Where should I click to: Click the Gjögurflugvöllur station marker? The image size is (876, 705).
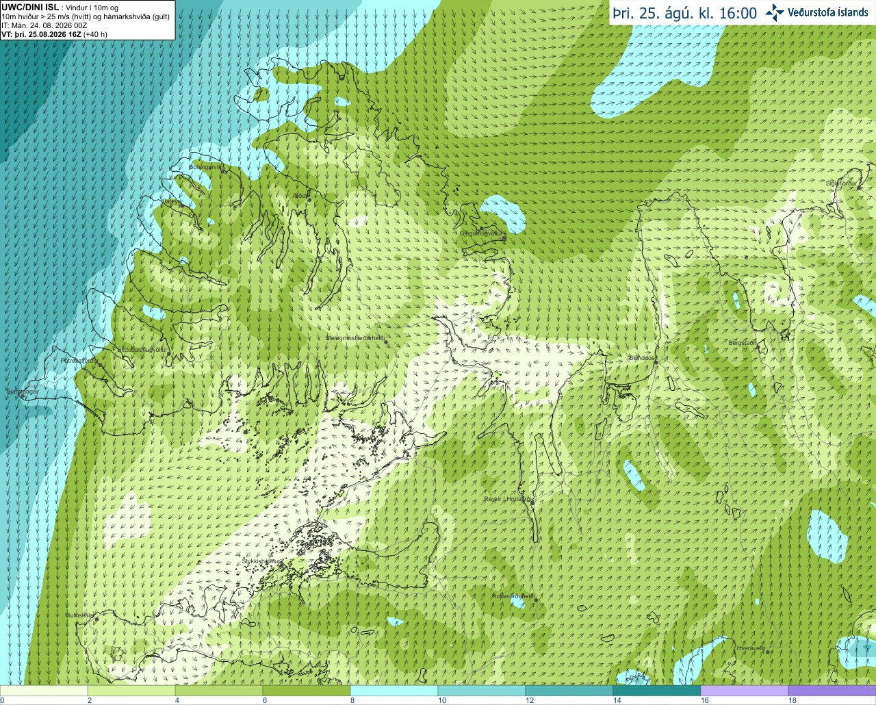(x=504, y=238)
